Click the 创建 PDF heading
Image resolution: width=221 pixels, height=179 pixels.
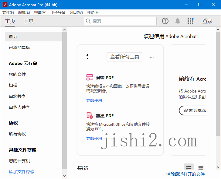[x=104, y=116]
